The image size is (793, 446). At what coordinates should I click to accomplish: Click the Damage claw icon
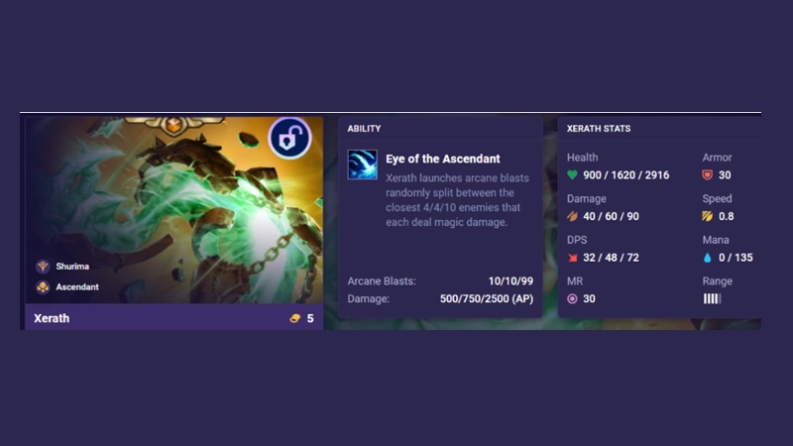click(x=572, y=216)
